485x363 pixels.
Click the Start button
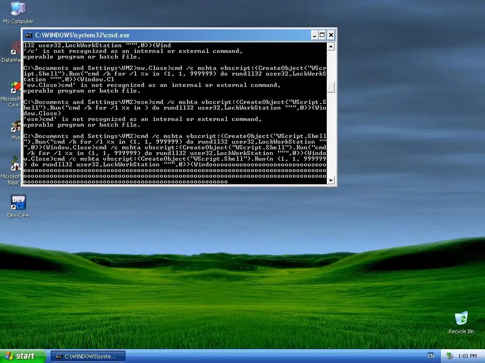tap(23, 356)
